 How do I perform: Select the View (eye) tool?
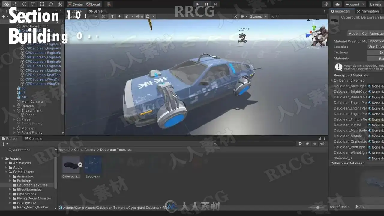click(x=7, y=4)
